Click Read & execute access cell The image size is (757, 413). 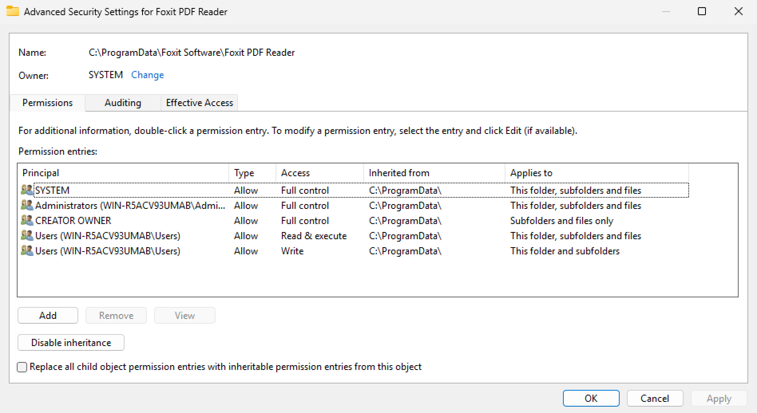pyautogui.click(x=314, y=236)
